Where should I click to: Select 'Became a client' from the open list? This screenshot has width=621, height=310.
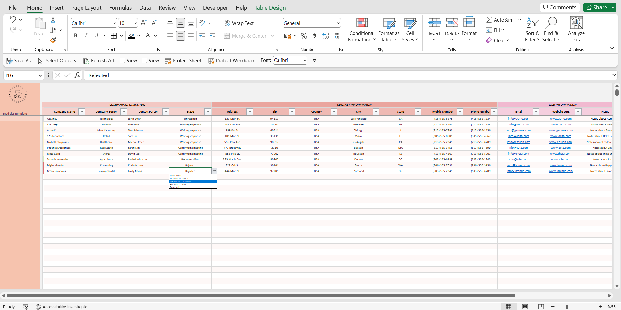click(178, 184)
